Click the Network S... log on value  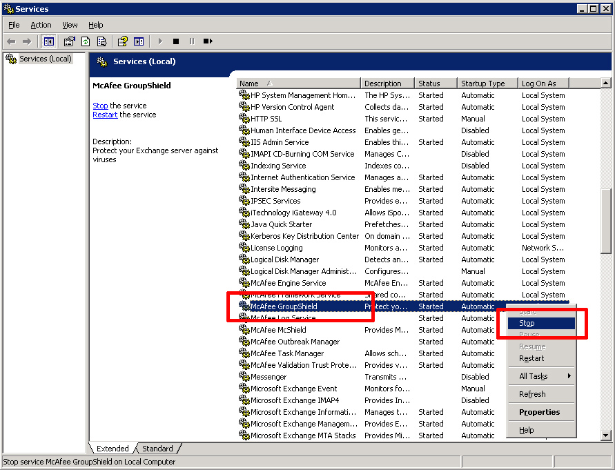point(543,248)
